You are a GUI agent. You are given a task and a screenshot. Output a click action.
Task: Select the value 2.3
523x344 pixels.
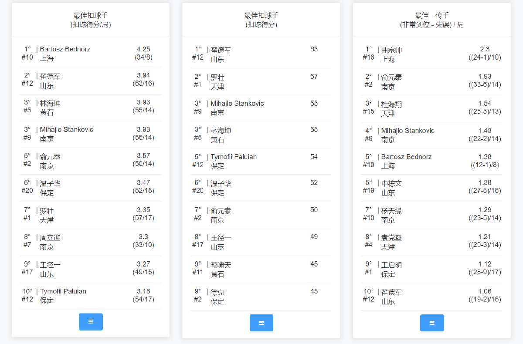pyautogui.click(x=485, y=49)
